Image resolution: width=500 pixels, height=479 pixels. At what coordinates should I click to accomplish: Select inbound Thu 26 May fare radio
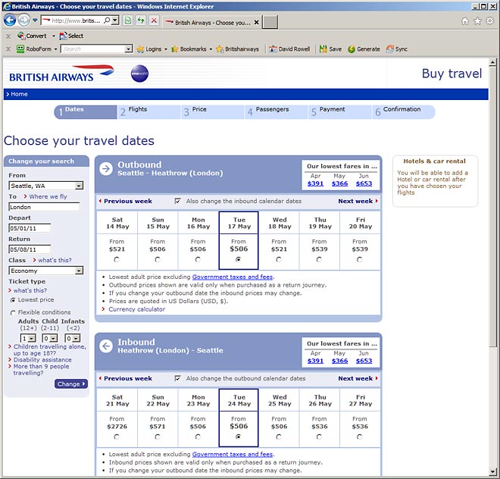point(319,437)
